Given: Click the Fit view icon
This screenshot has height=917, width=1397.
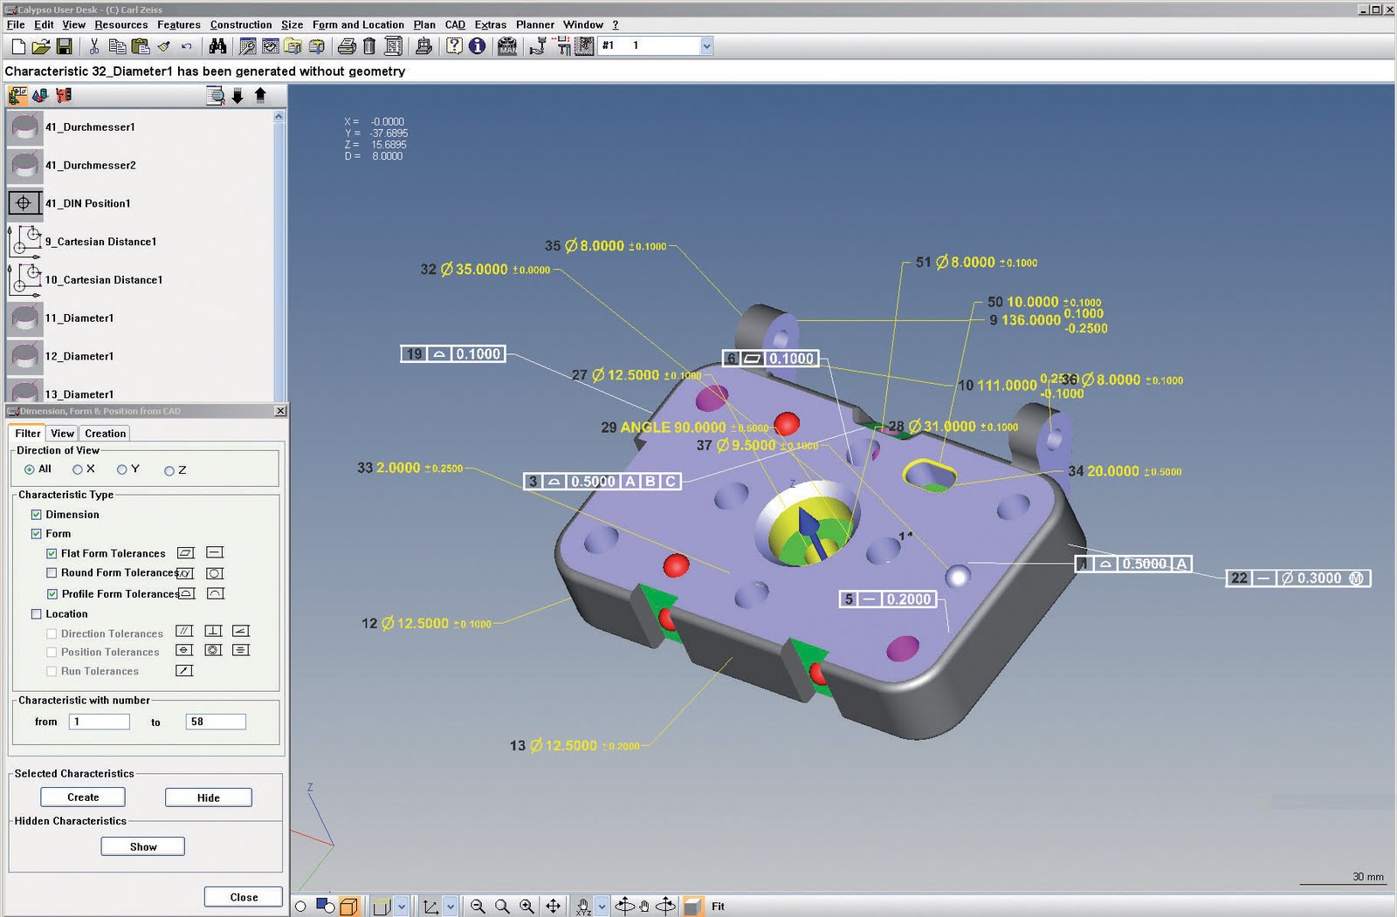Looking at the screenshot, I should [x=694, y=906].
